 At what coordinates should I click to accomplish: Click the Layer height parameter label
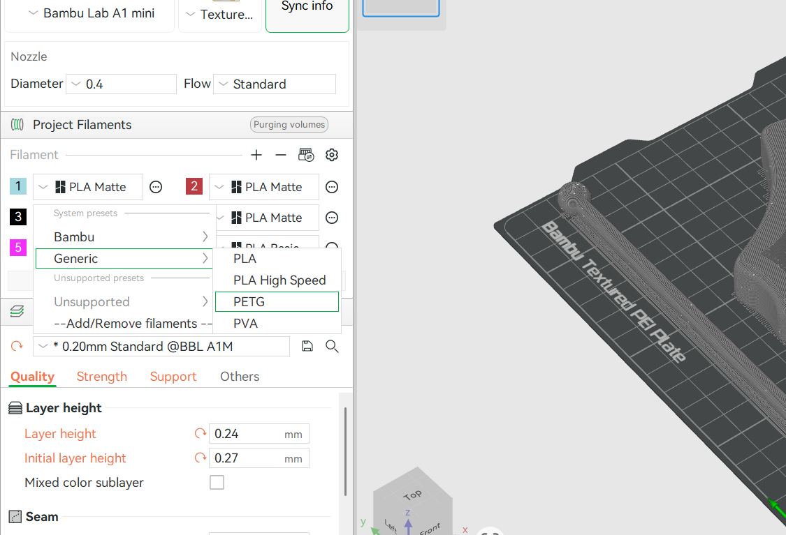click(60, 433)
